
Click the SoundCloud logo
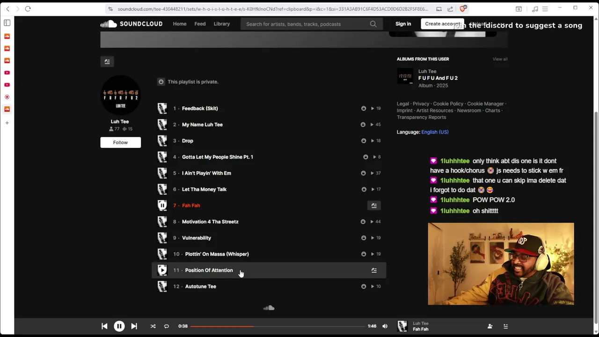[x=131, y=24]
